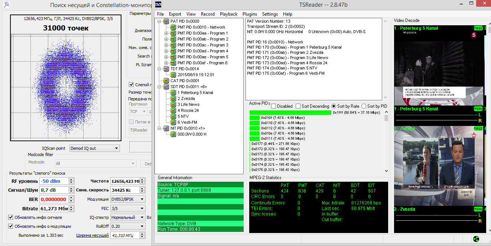Image resolution: width=491 pixels, height=246 pixels.
Task: Open the Help menu
Action: click(x=287, y=14)
